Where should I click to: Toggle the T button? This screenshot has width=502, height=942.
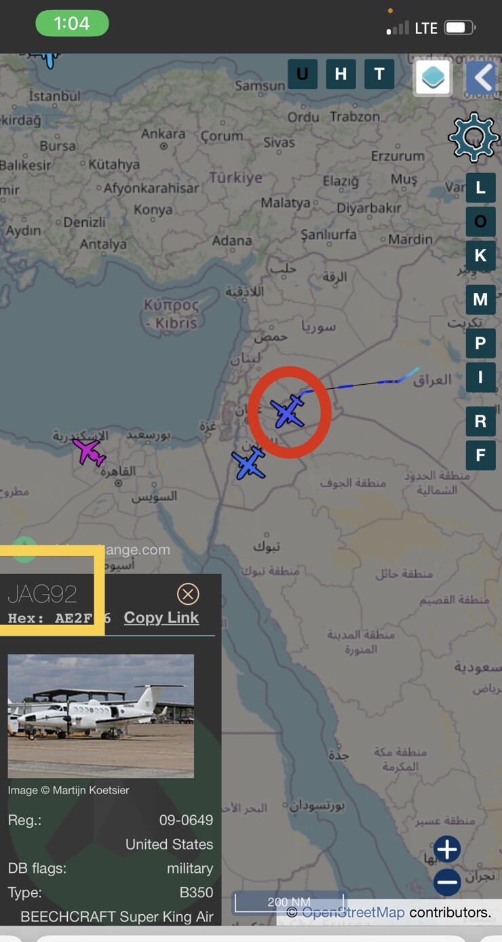point(379,74)
